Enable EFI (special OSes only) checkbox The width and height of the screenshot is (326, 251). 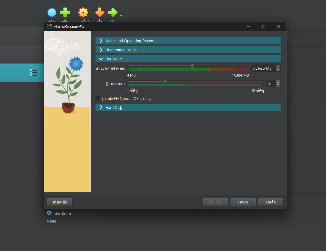(98, 99)
